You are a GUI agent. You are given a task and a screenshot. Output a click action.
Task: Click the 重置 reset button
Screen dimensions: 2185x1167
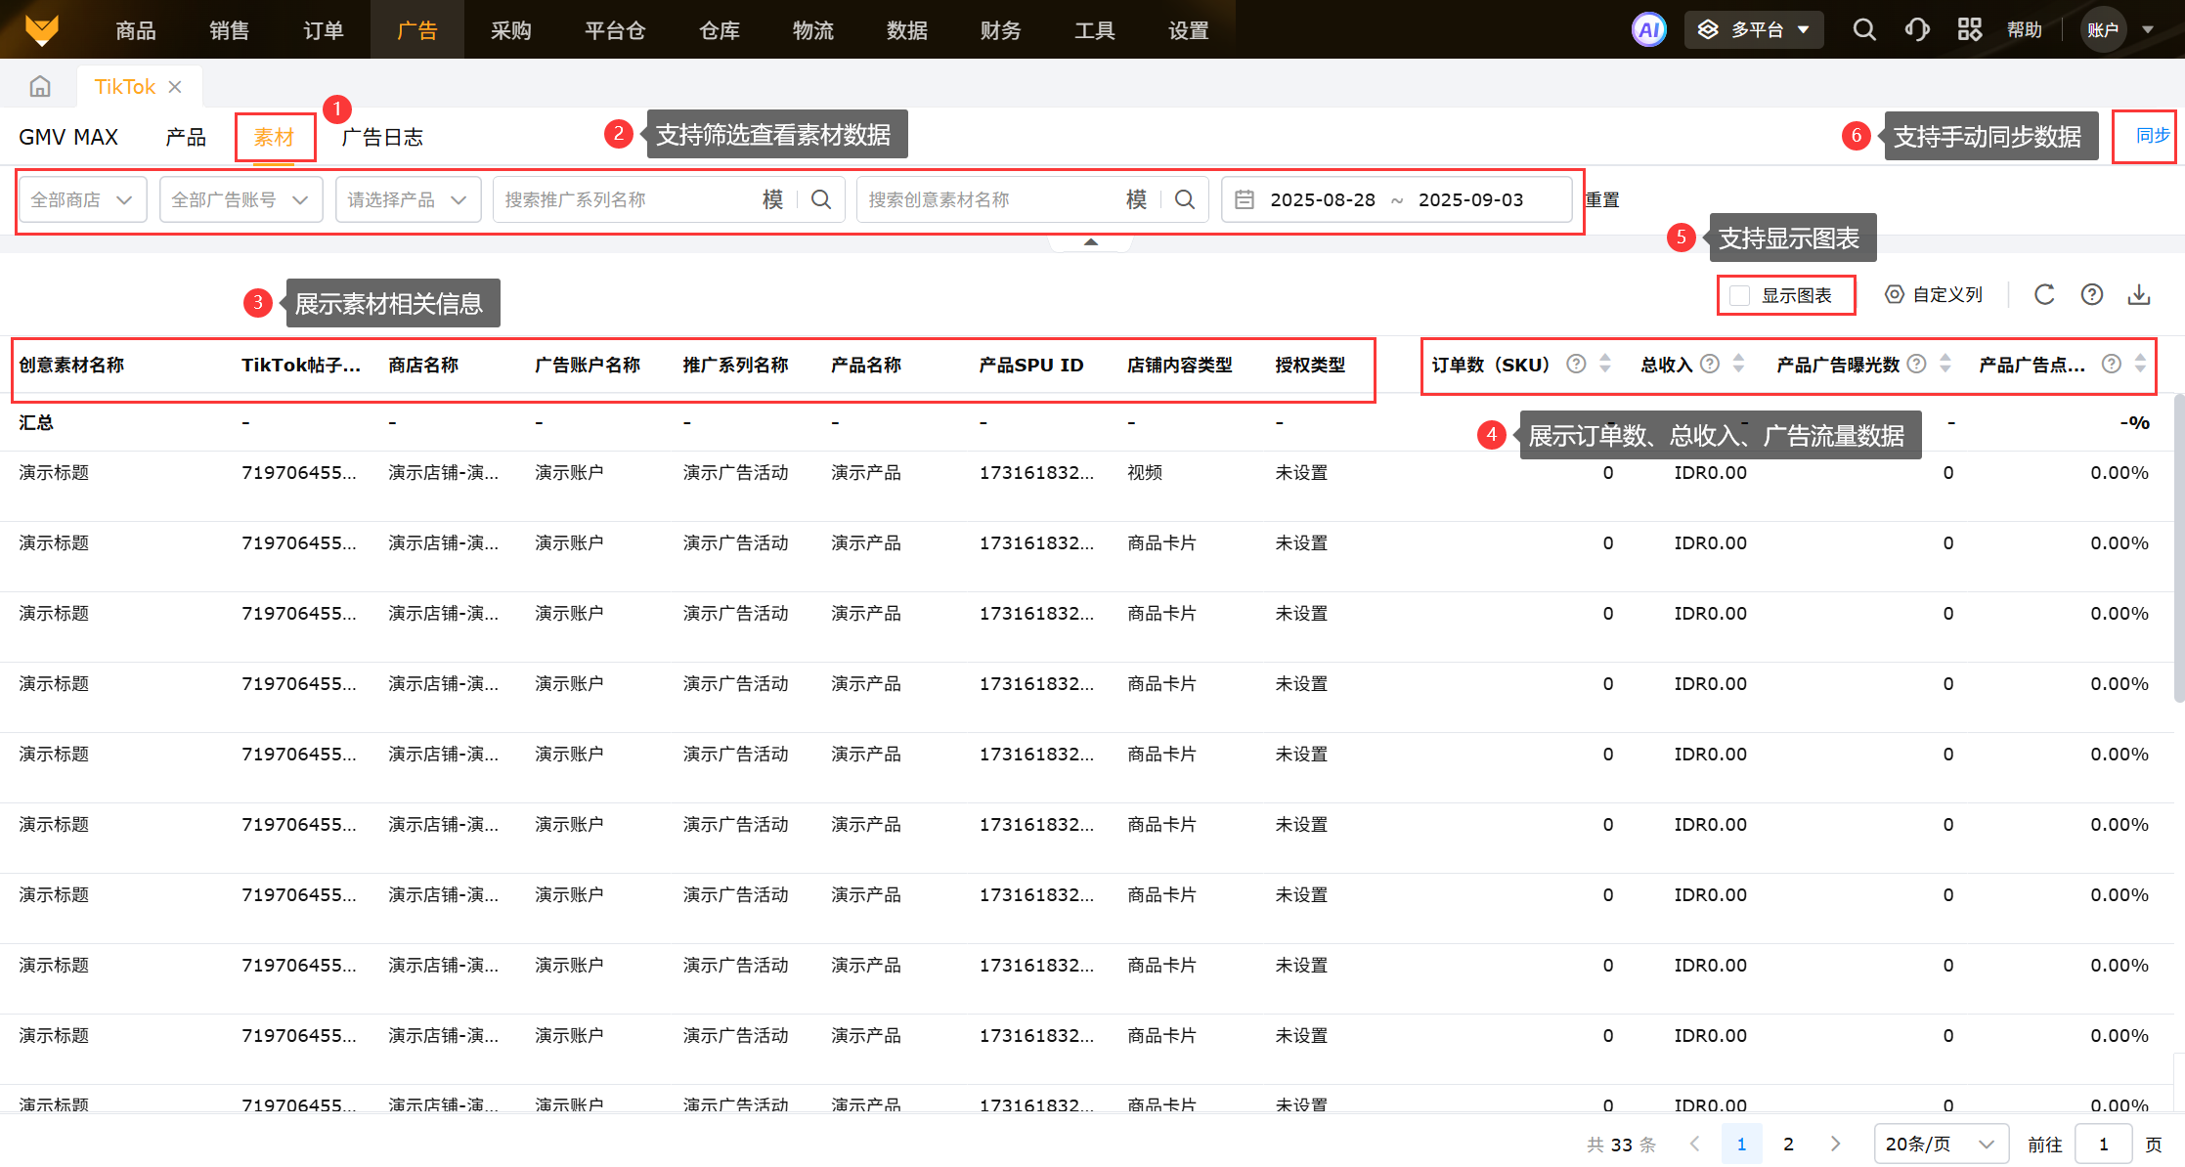pos(1602,199)
